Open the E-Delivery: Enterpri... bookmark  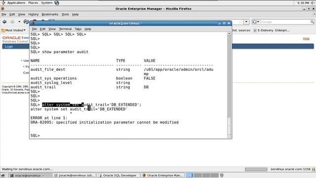tap(272, 30)
